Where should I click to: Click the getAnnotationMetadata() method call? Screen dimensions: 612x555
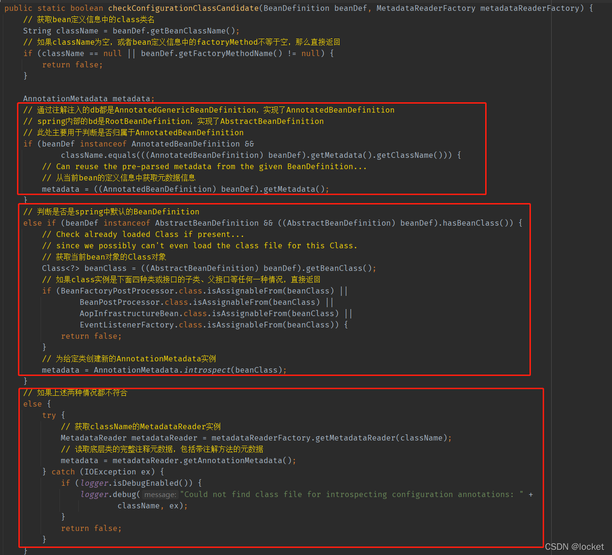pos(241,460)
